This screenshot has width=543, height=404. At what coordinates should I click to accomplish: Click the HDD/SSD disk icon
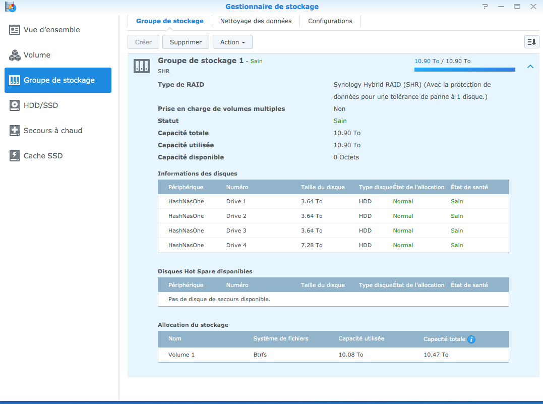(15, 105)
